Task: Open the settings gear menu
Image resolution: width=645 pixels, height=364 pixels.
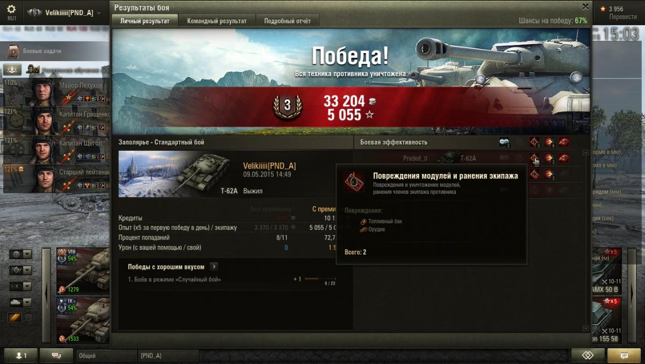Action: point(11,9)
